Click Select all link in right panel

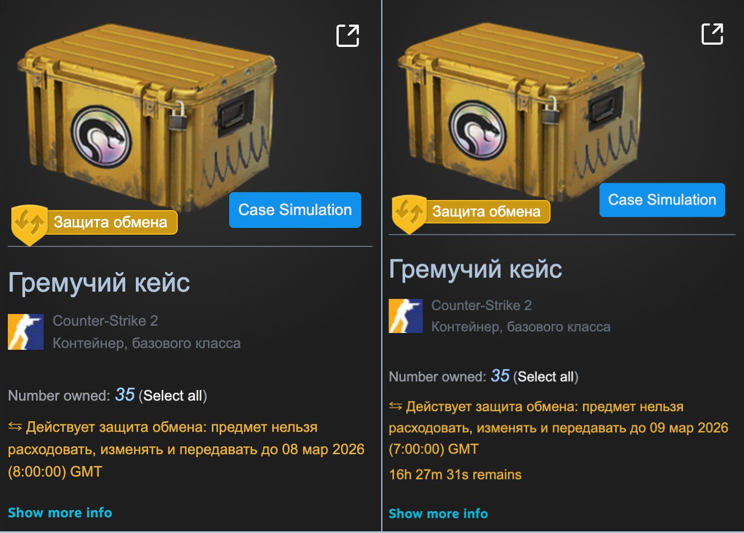tap(546, 377)
